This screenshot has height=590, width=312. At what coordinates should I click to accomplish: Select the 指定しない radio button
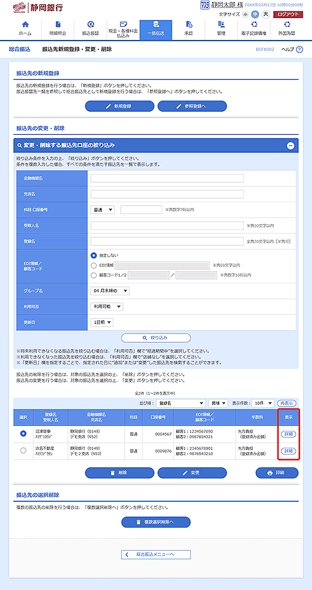click(x=94, y=255)
